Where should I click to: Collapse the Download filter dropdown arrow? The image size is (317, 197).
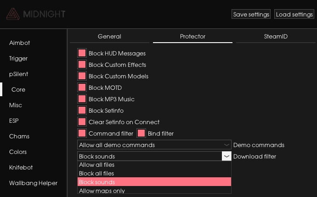pyautogui.click(x=226, y=156)
